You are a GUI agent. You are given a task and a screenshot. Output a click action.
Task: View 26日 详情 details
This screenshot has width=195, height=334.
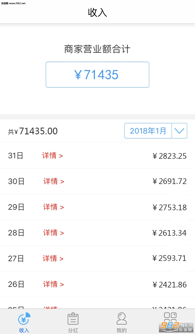click(53, 284)
